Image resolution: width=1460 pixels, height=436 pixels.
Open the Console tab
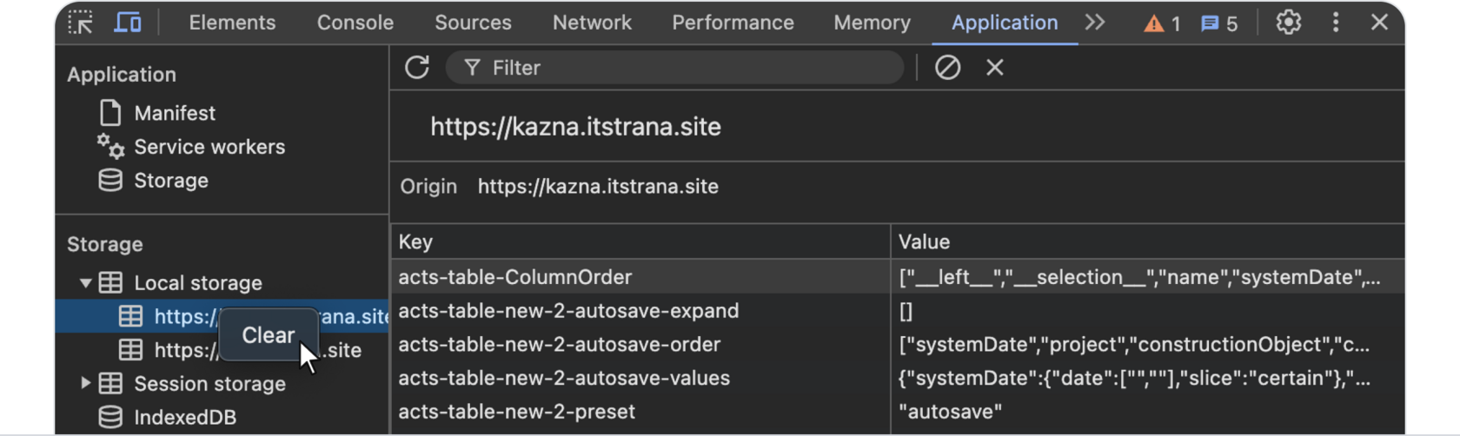pos(355,23)
